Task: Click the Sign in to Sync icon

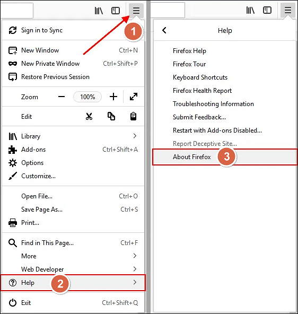Action: coord(13,30)
